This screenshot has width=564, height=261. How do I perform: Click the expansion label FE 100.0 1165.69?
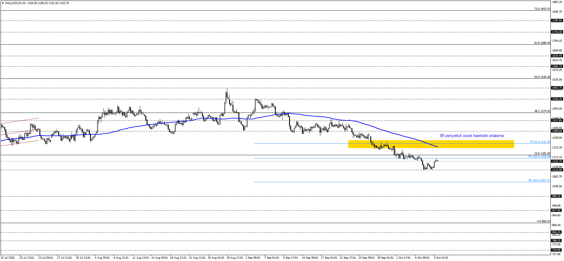coord(539,157)
